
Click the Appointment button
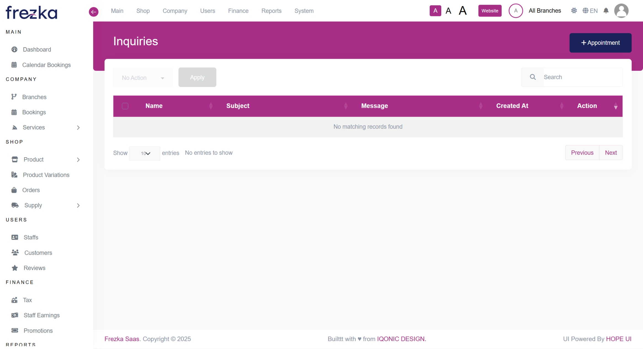pos(600,43)
